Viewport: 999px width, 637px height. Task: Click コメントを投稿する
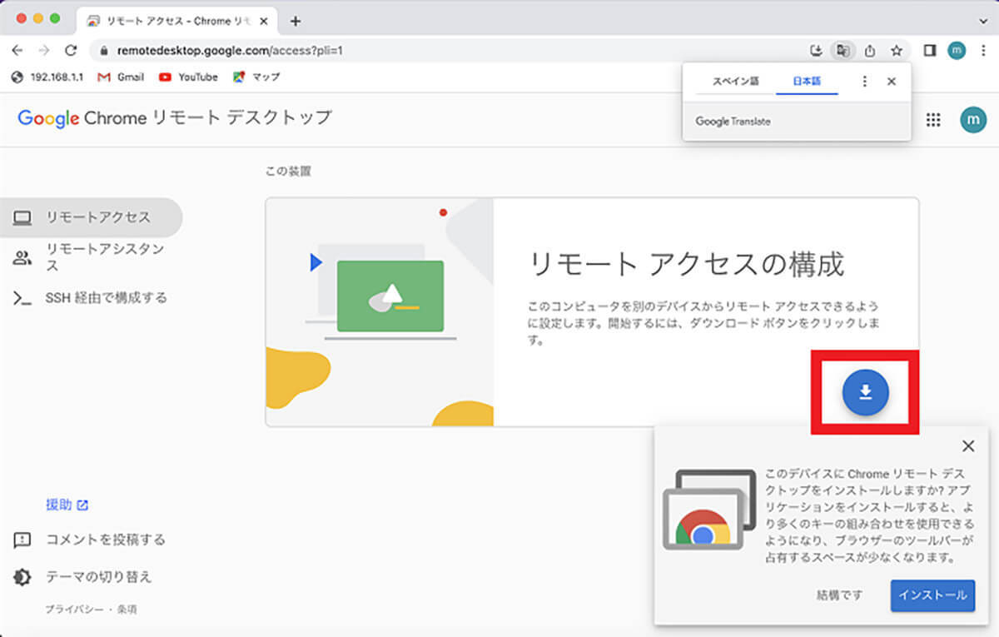(x=90, y=540)
